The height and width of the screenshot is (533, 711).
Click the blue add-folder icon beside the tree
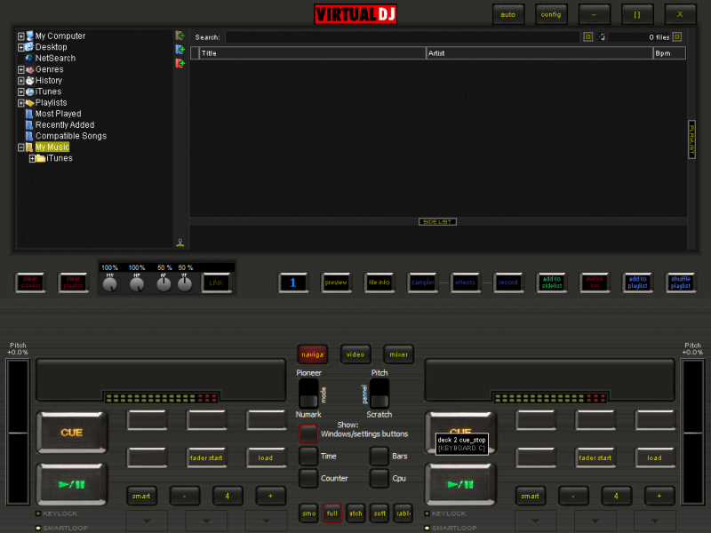click(180, 50)
